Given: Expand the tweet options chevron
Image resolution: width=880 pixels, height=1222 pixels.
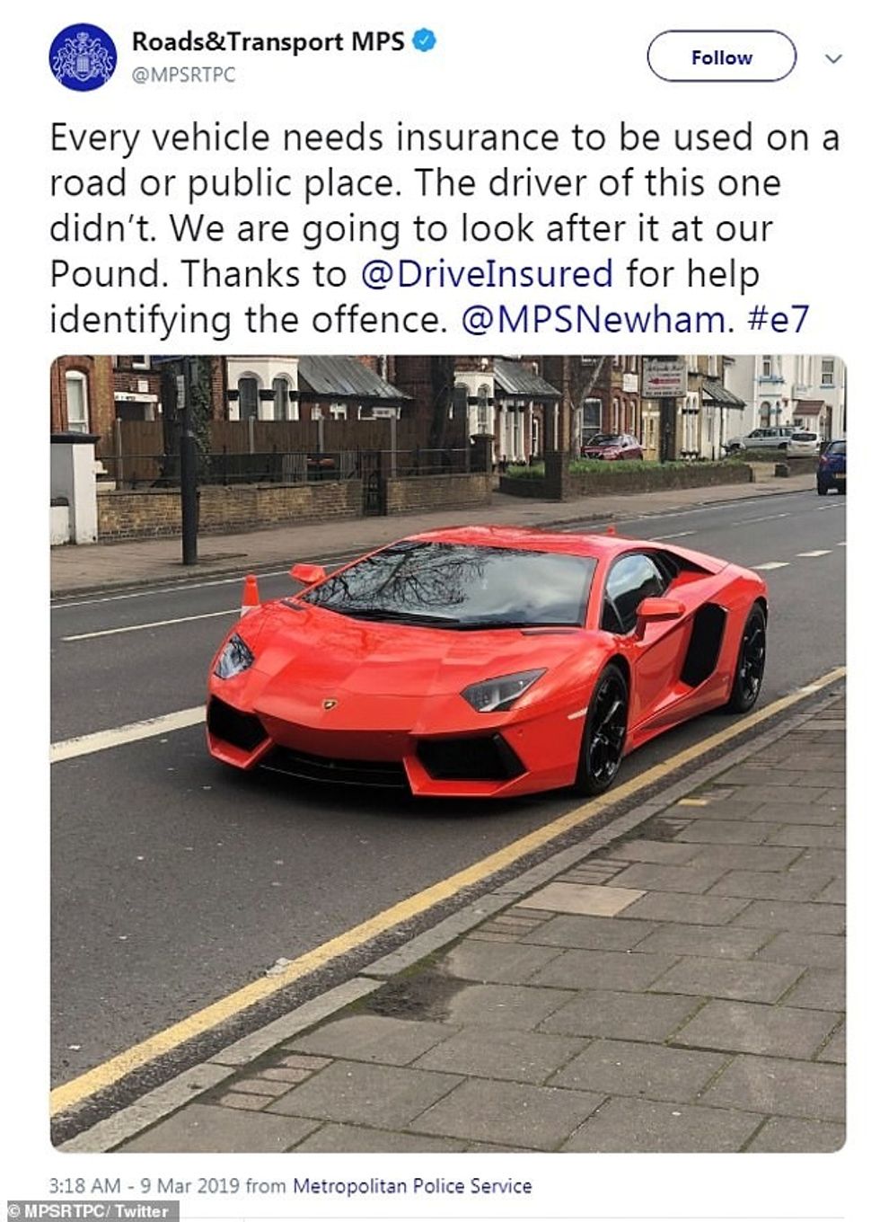Looking at the screenshot, I should [833, 58].
